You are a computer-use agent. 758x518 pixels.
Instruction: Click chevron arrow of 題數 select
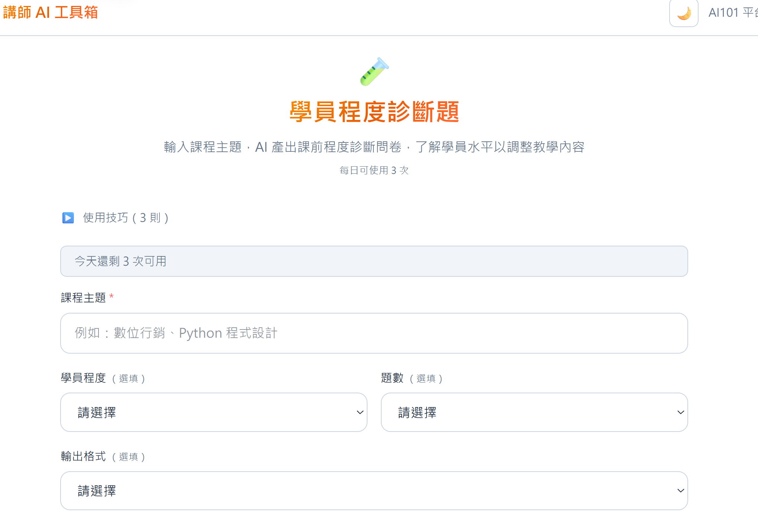[x=680, y=412]
